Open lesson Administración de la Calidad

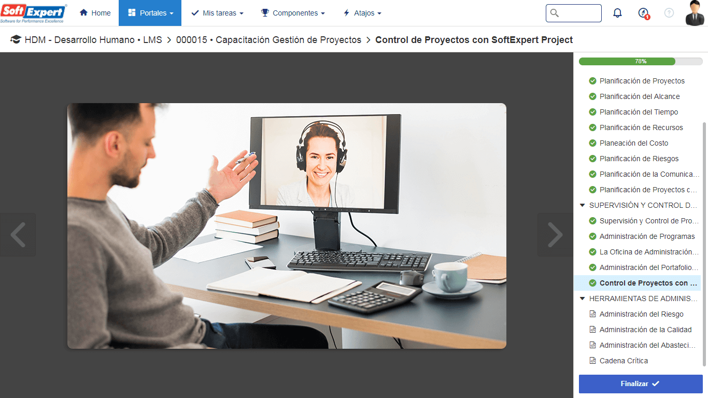pyautogui.click(x=646, y=330)
